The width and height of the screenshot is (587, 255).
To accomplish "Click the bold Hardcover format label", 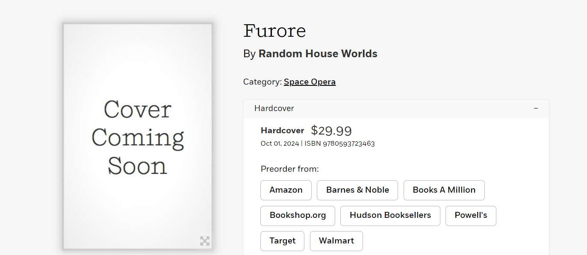I will pyautogui.click(x=282, y=131).
